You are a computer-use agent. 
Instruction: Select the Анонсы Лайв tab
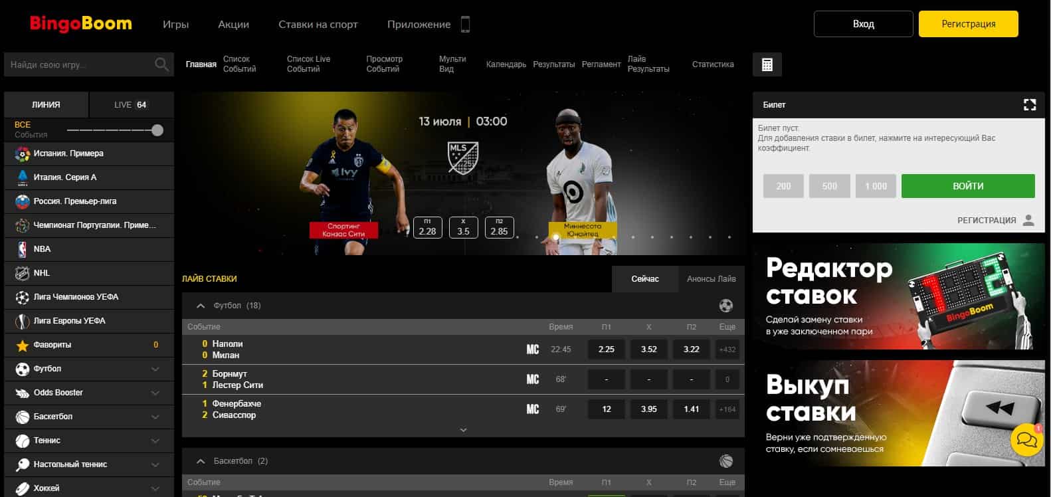[712, 279]
